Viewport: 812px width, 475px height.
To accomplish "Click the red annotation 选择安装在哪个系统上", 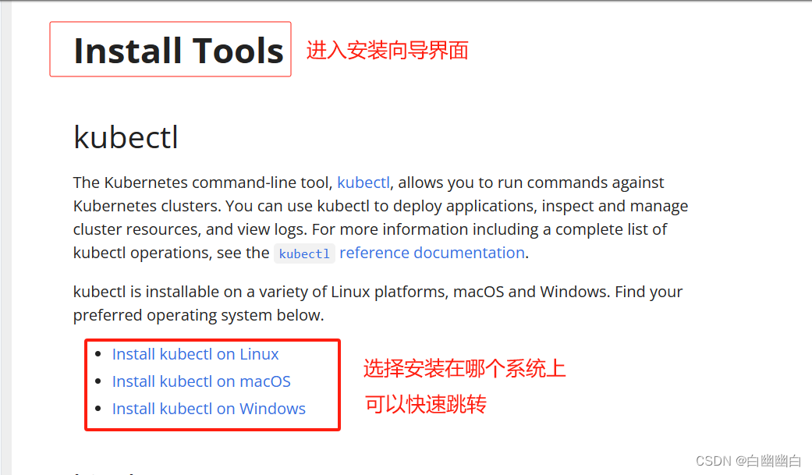I will pos(465,369).
